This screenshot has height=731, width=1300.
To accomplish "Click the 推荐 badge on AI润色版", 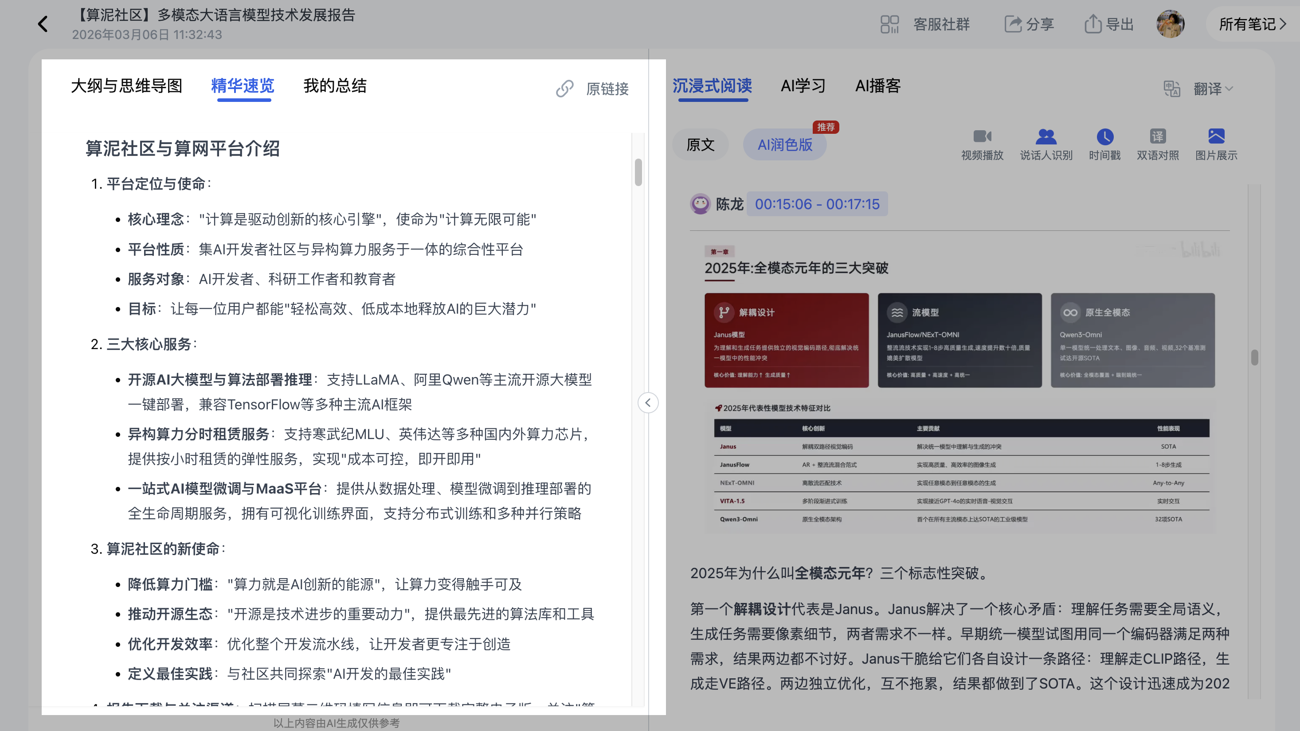I will tap(826, 127).
